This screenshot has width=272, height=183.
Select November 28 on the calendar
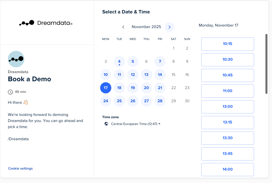pos(160,101)
